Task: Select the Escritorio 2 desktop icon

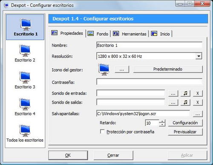Action: pyautogui.click(x=25, y=53)
